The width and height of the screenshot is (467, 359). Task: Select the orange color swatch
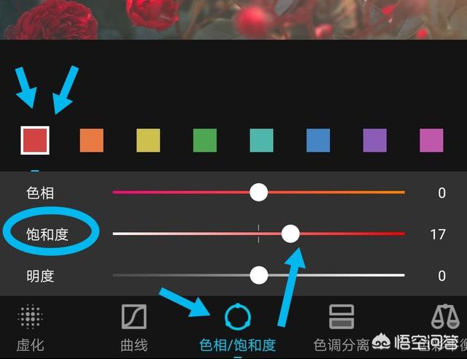pos(92,140)
